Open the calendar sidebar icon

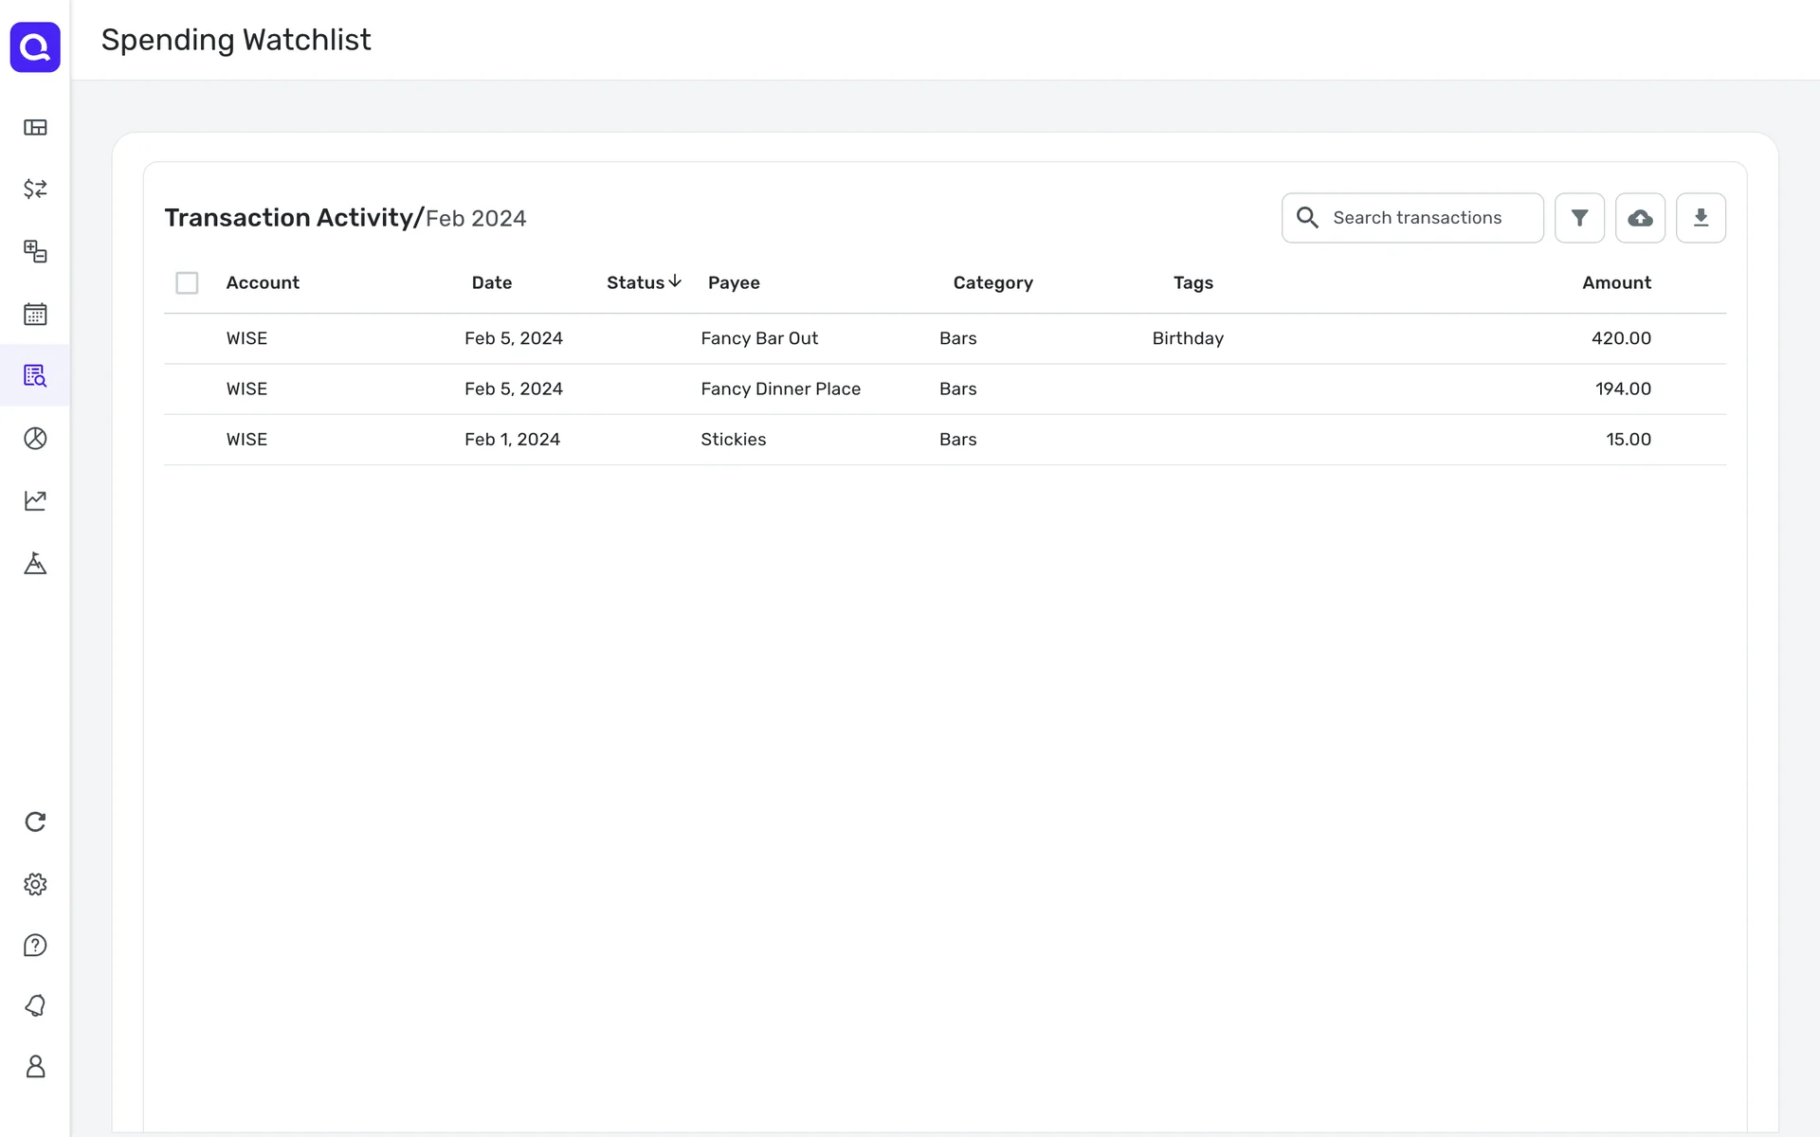point(35,314)
